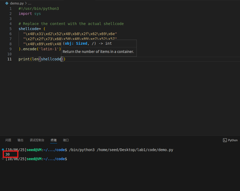Switch to the 问题 (Problems) panel tab

tap(8, 140)
